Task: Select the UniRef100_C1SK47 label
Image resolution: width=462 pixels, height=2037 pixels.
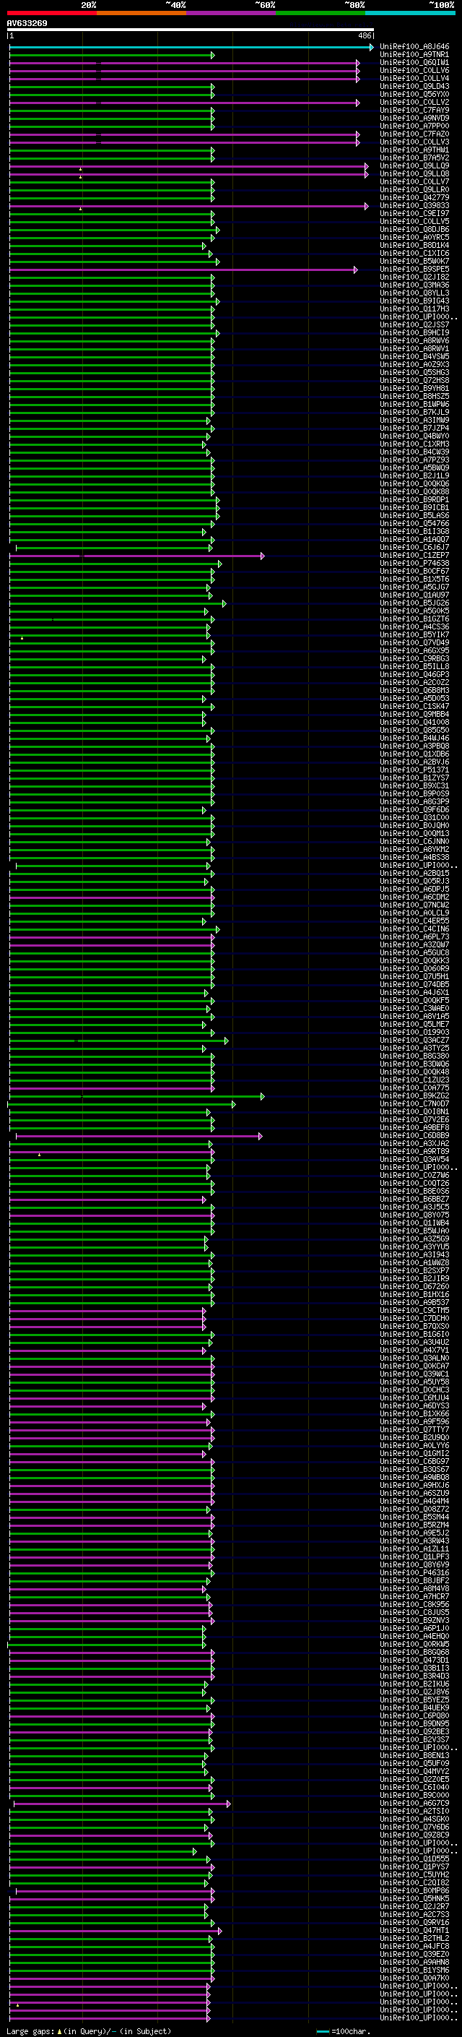Action: pos(414,707)
